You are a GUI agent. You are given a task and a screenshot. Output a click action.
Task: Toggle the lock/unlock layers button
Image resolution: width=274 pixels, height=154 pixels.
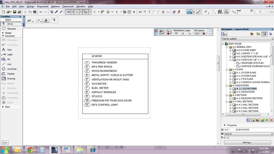[169, 32]
